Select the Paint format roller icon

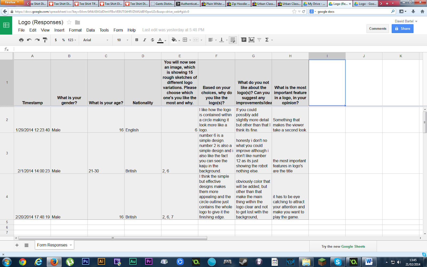(45, 40)
